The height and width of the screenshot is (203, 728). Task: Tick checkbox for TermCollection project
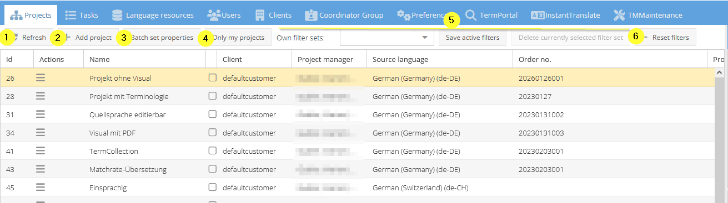tap(213, 151)
